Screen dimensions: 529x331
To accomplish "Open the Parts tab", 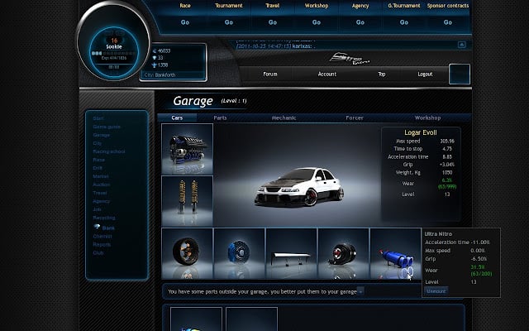I will 220,118.
